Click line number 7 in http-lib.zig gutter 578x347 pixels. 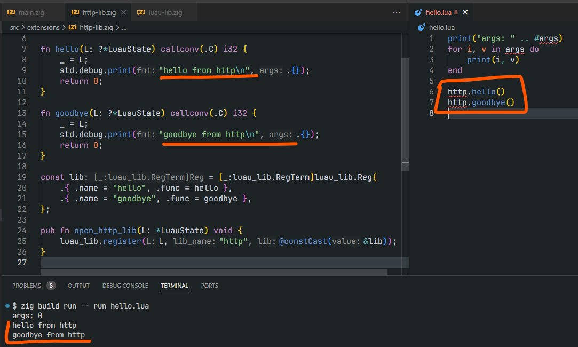tap(24, 49)
